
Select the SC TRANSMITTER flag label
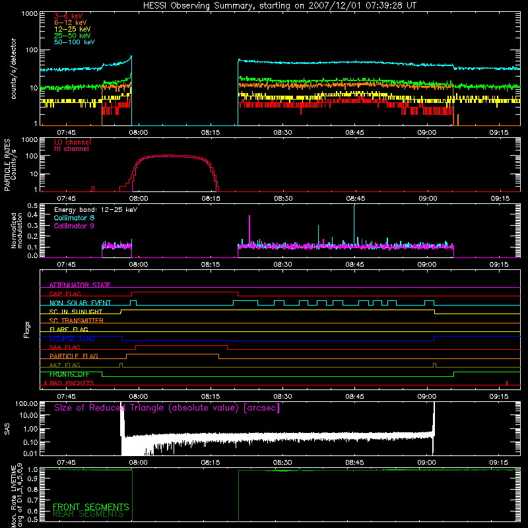pos(77,320)
